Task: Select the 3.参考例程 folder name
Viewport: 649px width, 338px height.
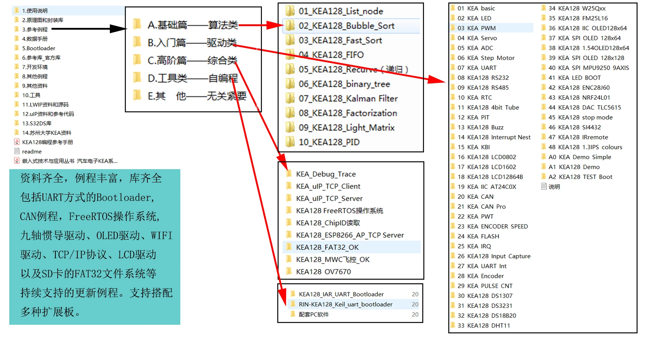Action: coord(35,29)
